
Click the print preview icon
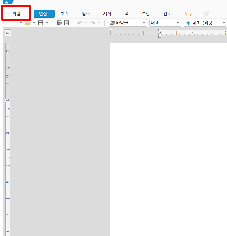(x=67, y=23)
